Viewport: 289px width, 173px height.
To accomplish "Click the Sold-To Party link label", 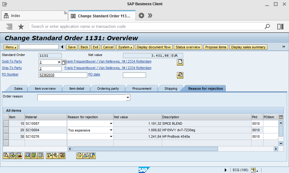I will (x=12, y=61).
